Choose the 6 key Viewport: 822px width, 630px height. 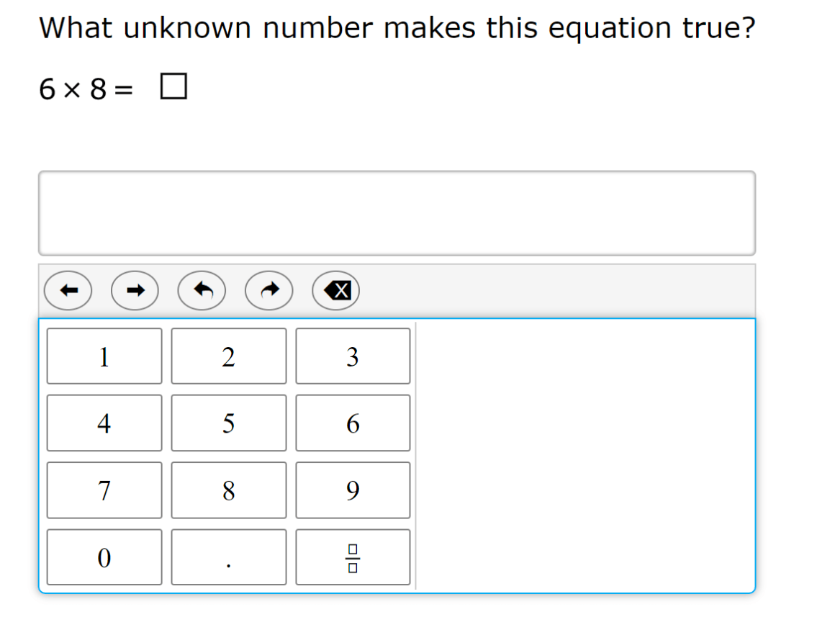(353, 423)
